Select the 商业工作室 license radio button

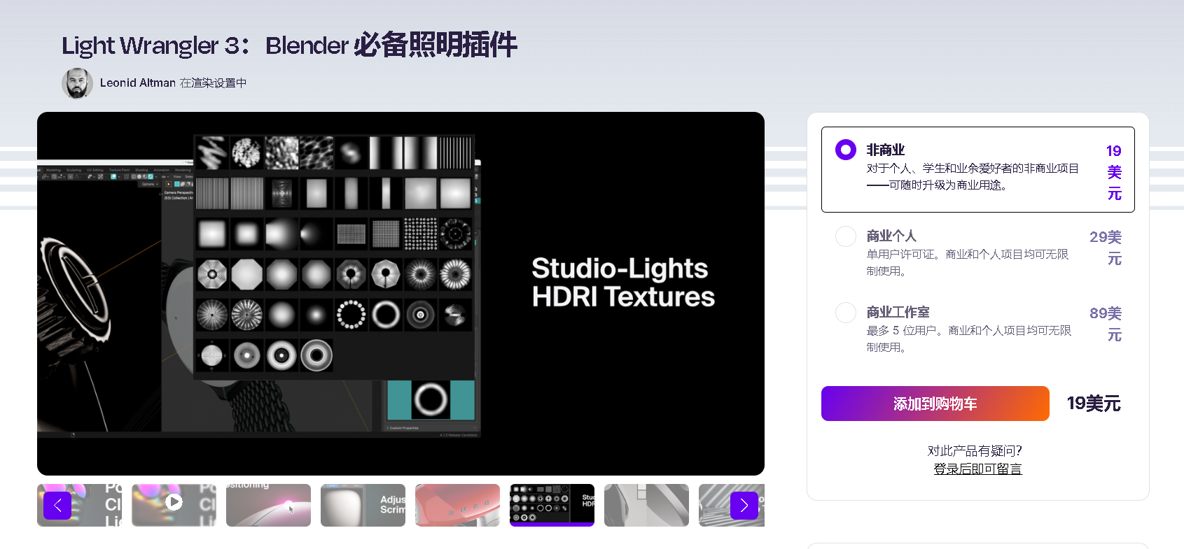[846, 313]
